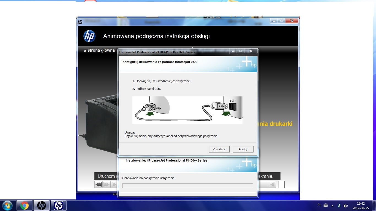Image resolution: width=376 pixels, height=211 pixels.
Task: Open the on-screen keyboard tray icon
Action: [326, 205]
